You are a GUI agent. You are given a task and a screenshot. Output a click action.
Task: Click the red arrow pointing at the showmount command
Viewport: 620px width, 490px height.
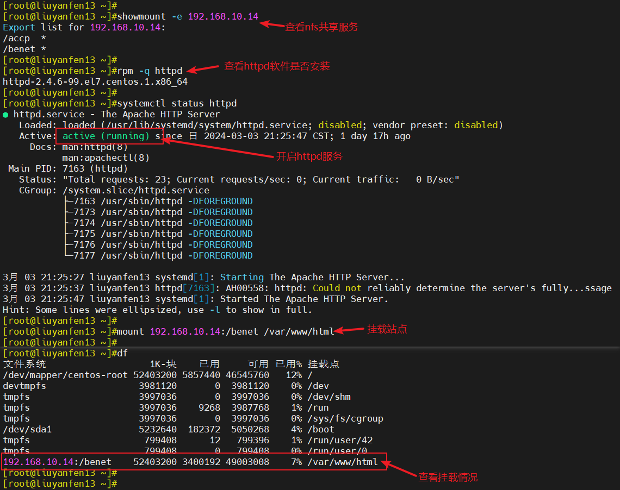(271, 24)
